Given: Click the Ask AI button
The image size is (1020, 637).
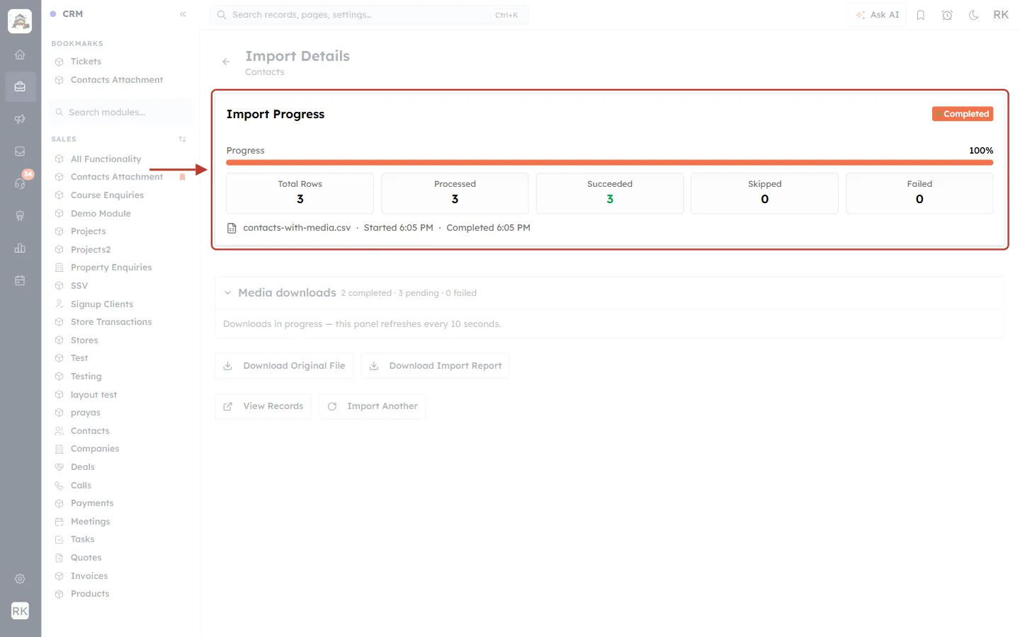Looking at the screenshot, I should 877,15.
